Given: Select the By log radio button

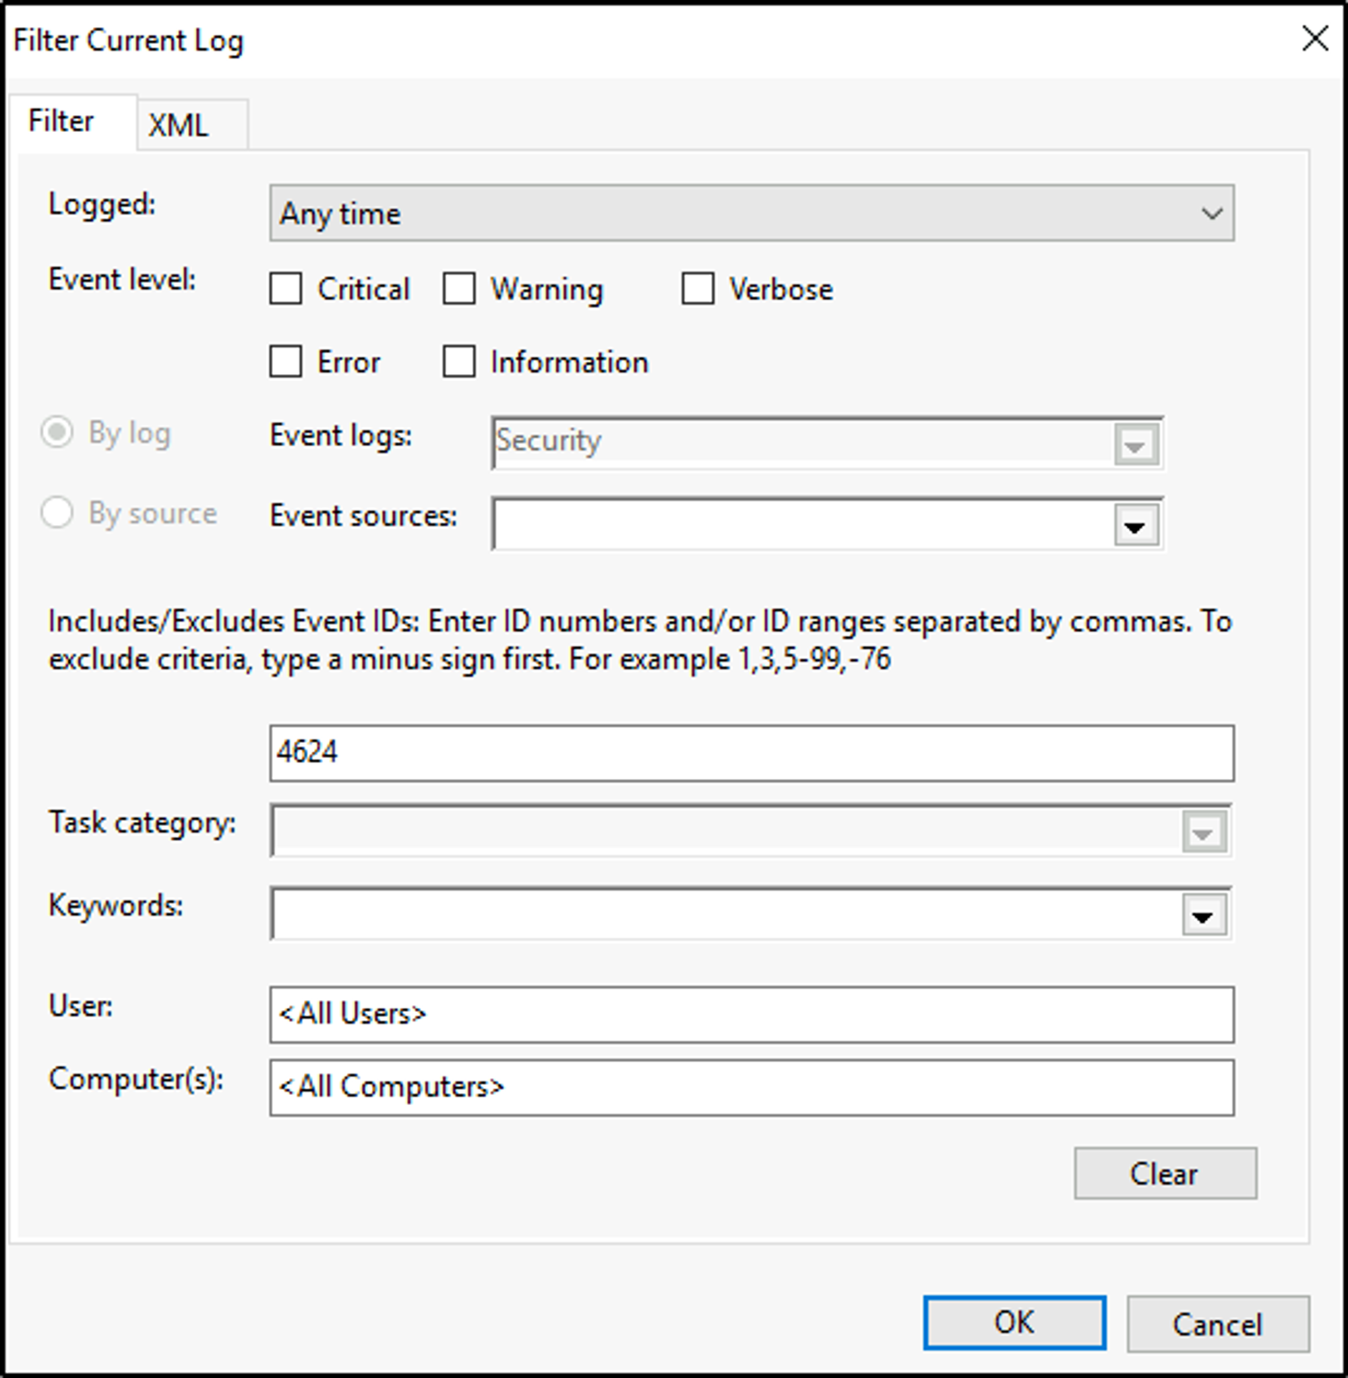Looking at the screenshot, I should (59, 434).
